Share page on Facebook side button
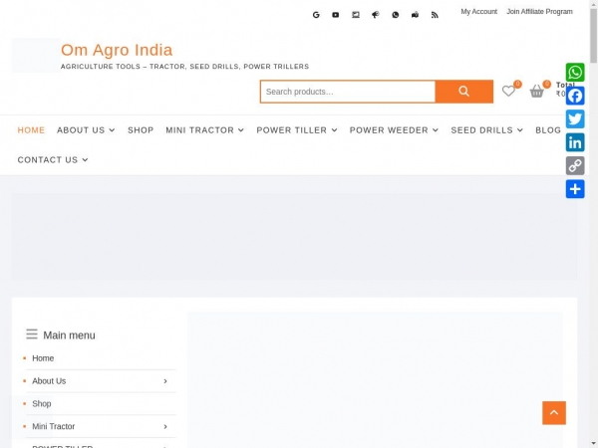The height and width of the screenshot is (448, 598). (x=575, y=96)
